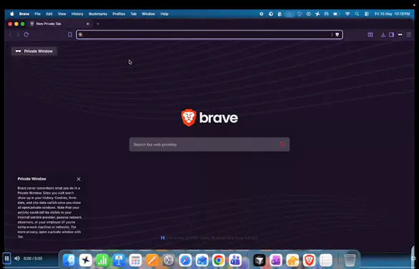
Task: Go forward using the forward arrow
Action: 18,35
